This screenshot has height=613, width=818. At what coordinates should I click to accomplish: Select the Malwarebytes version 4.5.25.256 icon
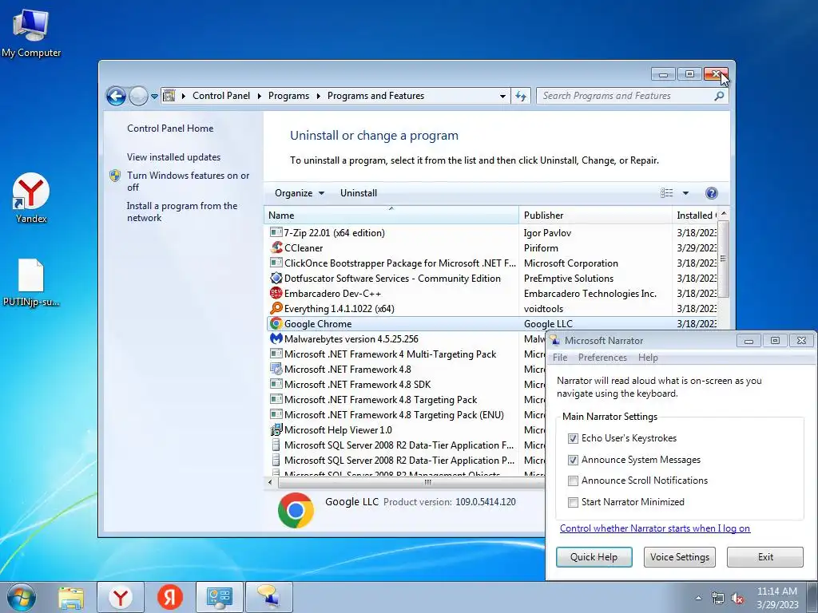point(276,338)
